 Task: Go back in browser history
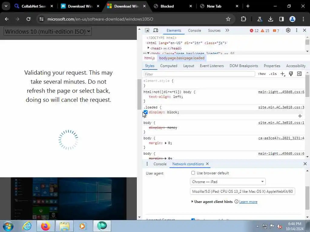pyautogui.click(x=7, y=19)
